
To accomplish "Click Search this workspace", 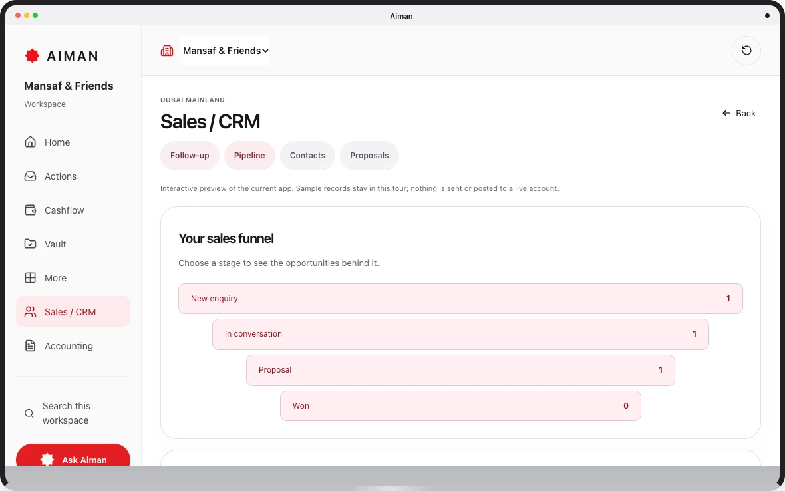I will [73, 413].
